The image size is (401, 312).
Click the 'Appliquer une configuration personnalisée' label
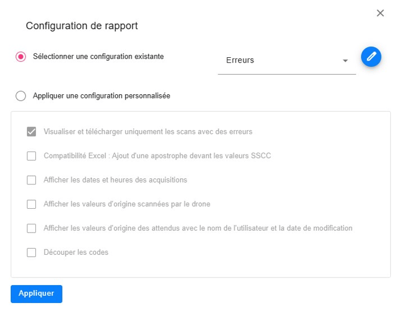[x=101, y=95]
